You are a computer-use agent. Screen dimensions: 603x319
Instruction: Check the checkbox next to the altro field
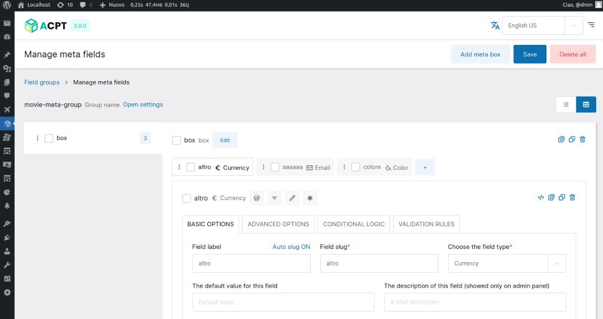(187, 198)
